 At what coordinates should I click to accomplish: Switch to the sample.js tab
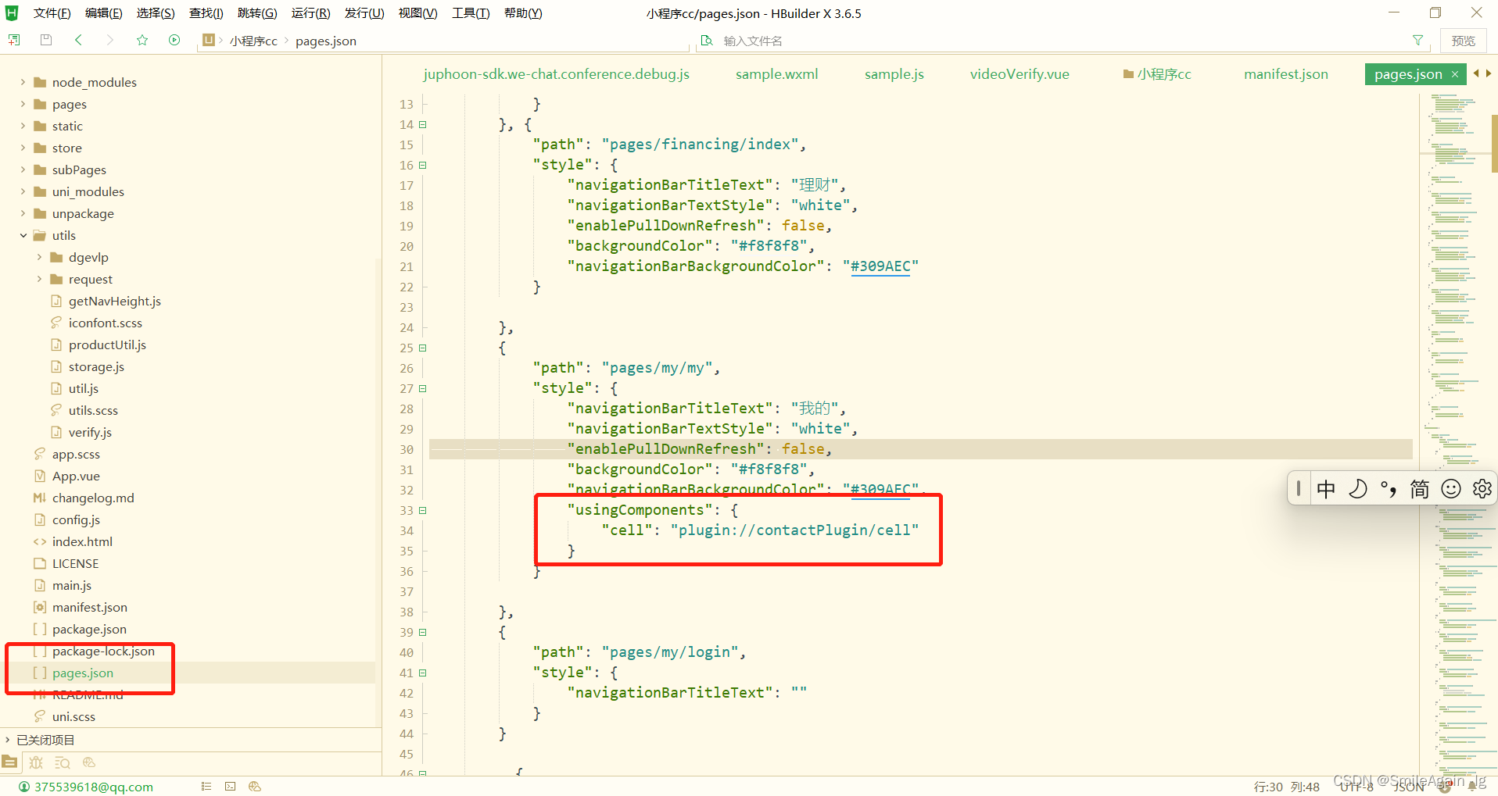pyautogui.click(x=894, y=74)
